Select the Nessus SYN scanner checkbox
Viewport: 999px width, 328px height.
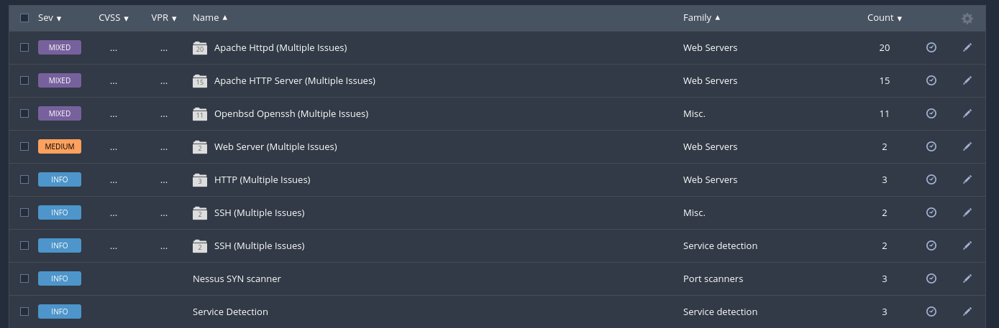tap(24, 278)
